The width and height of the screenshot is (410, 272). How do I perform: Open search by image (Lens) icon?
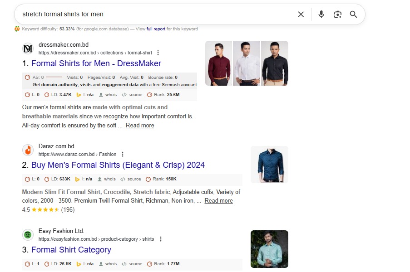[x=337, y=15]
